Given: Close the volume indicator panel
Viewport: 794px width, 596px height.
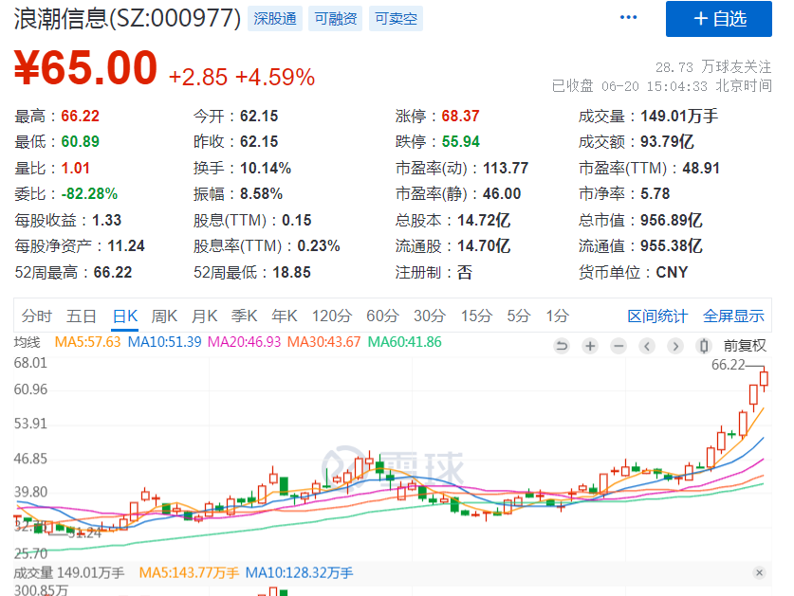Looking at the screenshot, I should [x=759, y=573].
